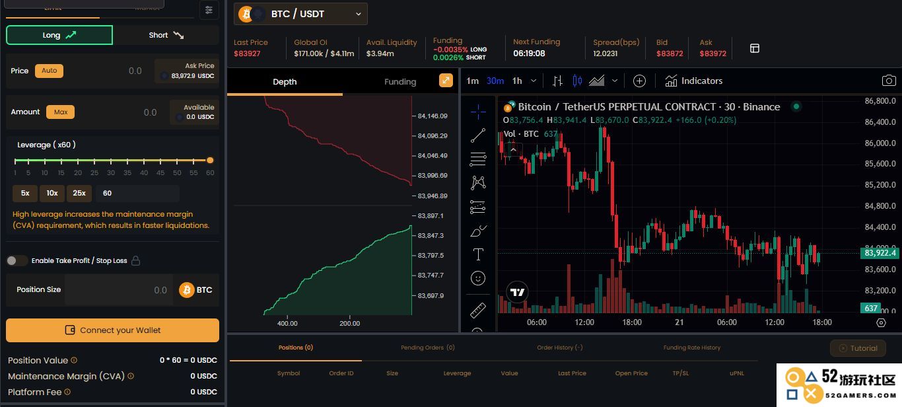Toggle Auto price mode
The image size is (902, 407).
pos(50,71)
